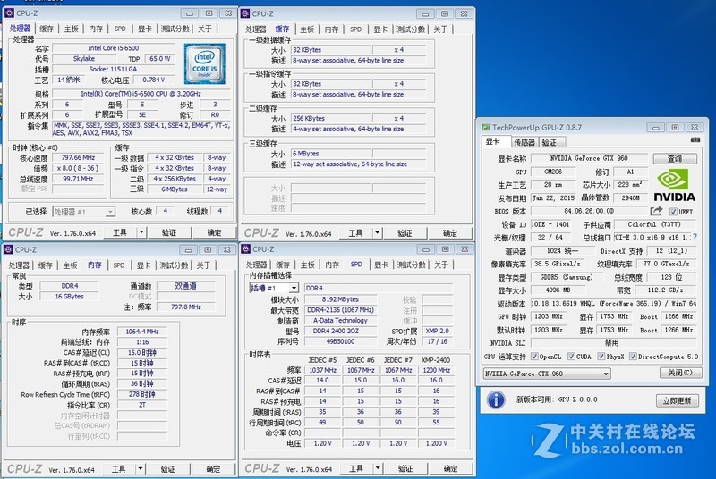The image size is (716, 479).
Task: Click the L3 cache size value 6 MBytes
Action: pyautogui.click(x=330, y=153)
